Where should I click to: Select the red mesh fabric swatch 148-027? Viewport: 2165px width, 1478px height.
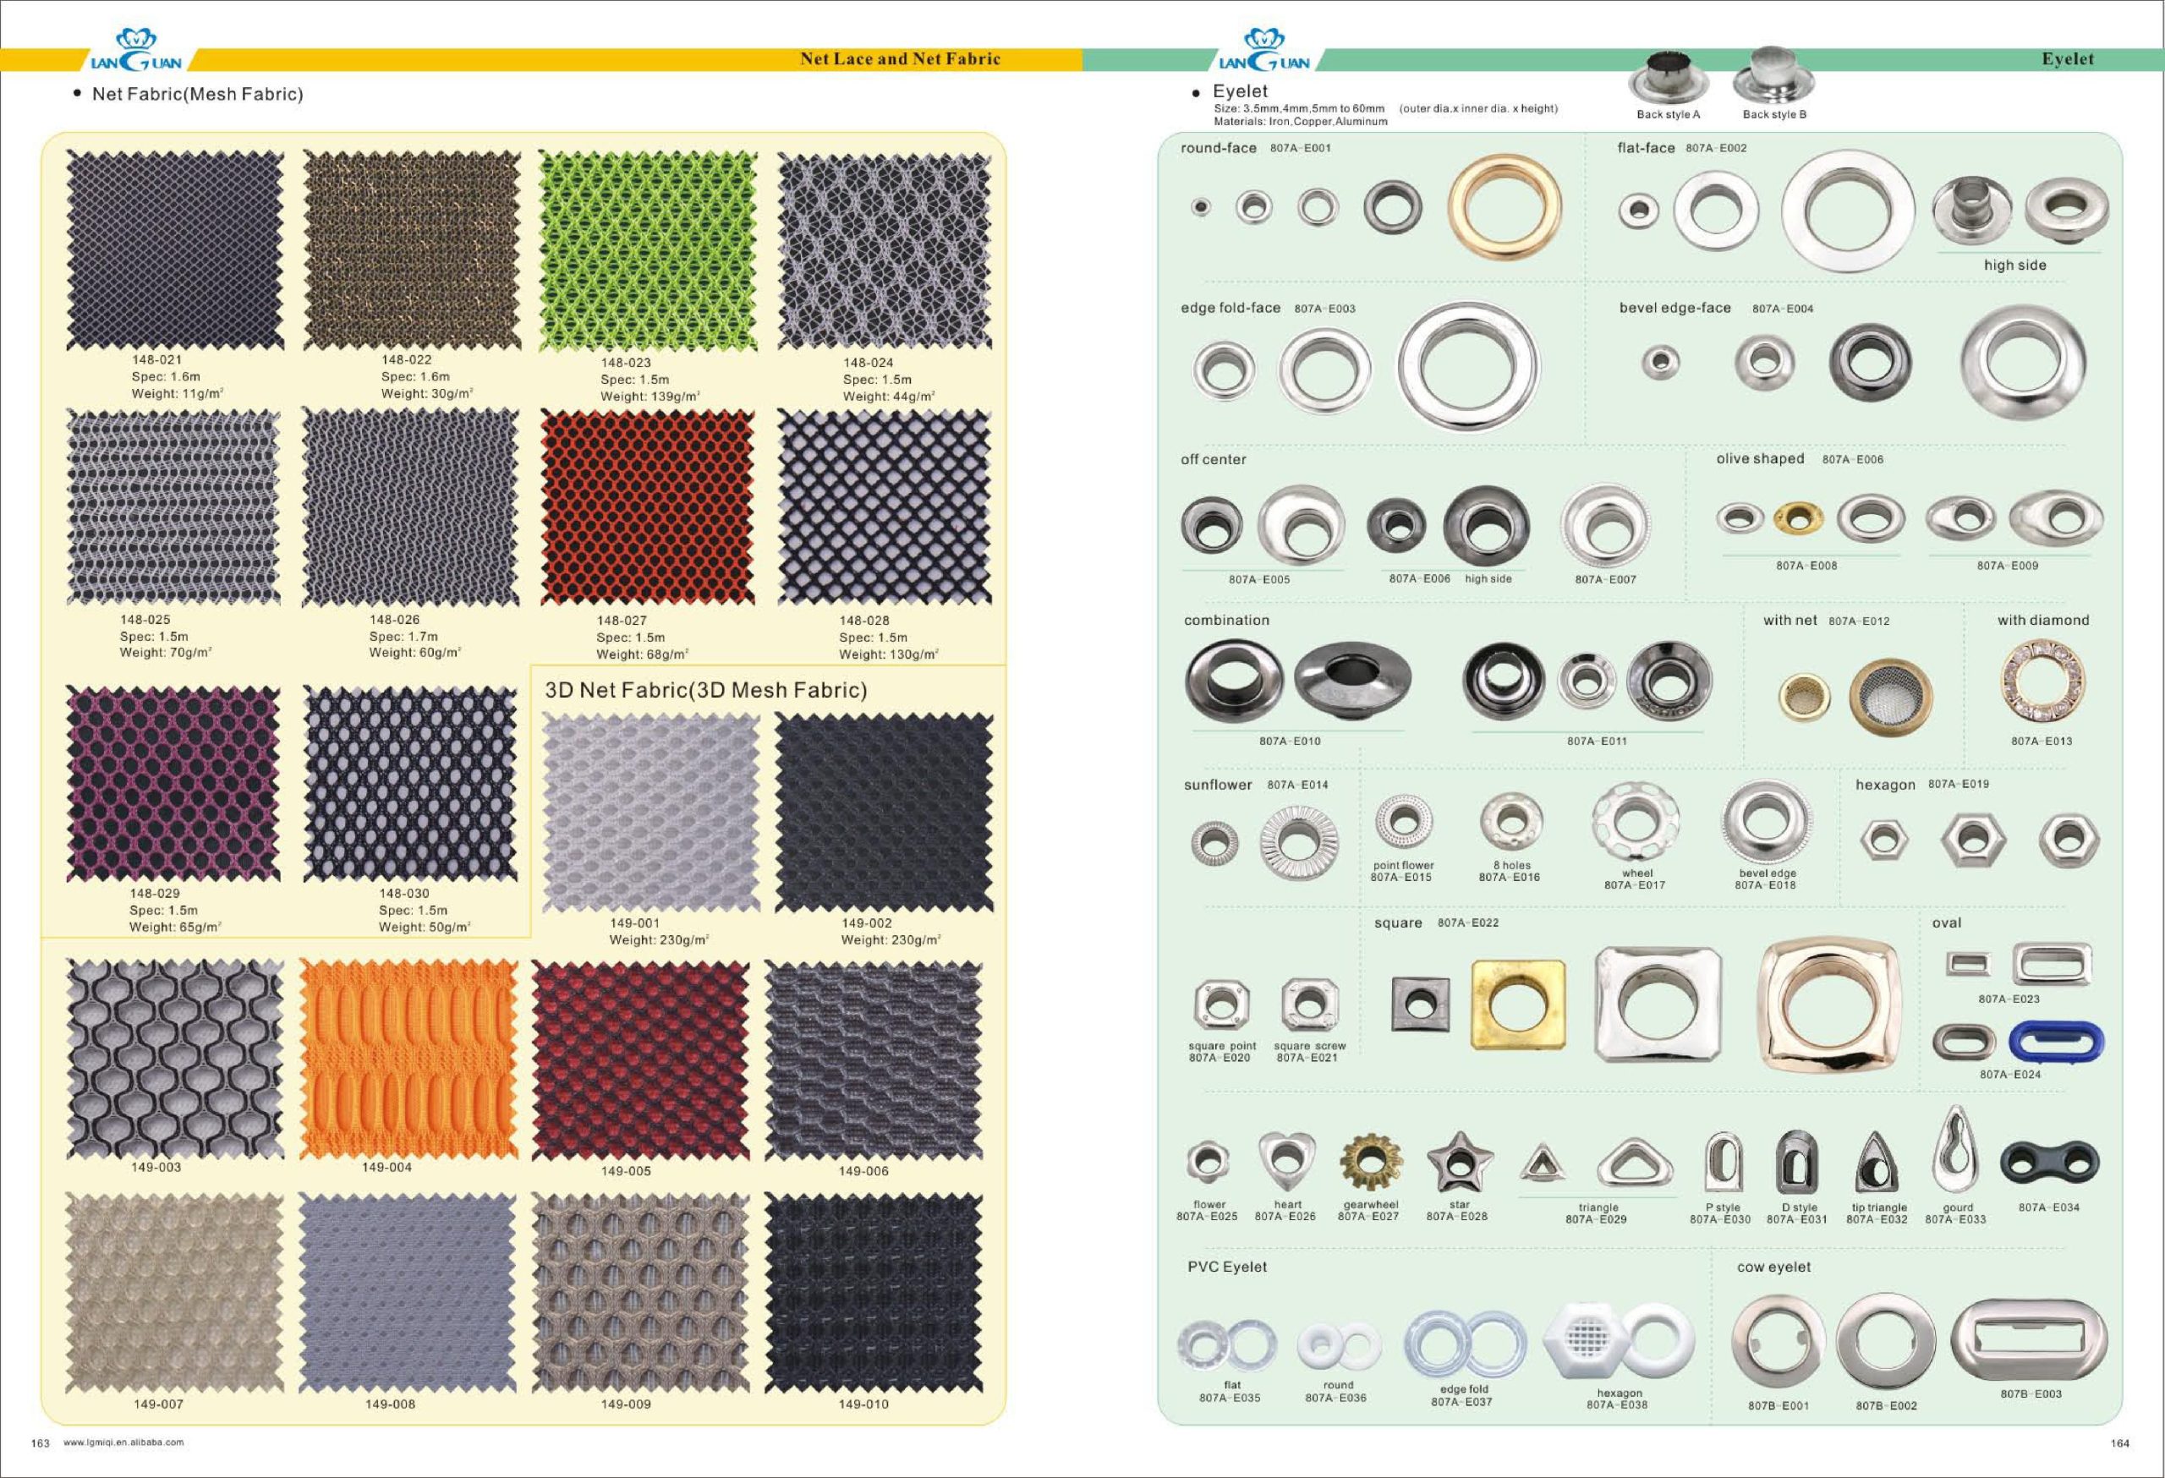[x=648, y=507]
